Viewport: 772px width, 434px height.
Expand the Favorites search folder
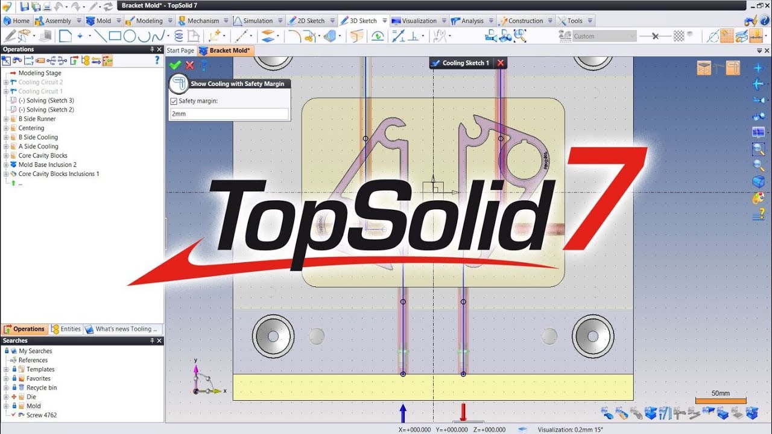[x=6, y=379]
